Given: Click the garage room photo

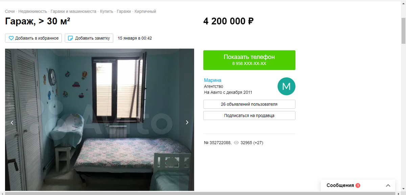Looking at the screenshot, I should pyautogui.click(x=99, y=120).
